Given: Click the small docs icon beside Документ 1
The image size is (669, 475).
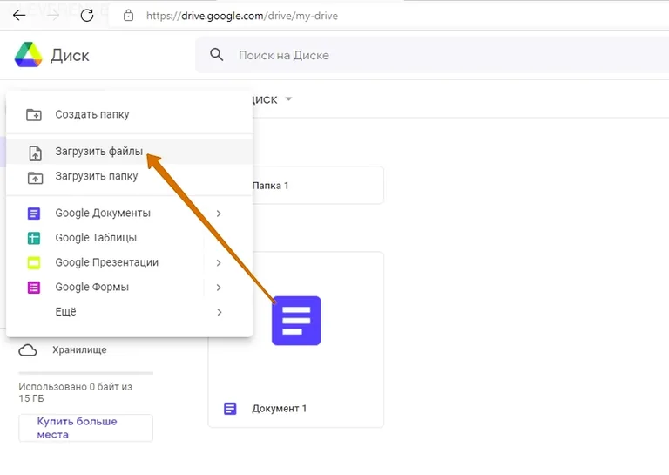Looking at the screenshot, I should [x=230, y=409].
